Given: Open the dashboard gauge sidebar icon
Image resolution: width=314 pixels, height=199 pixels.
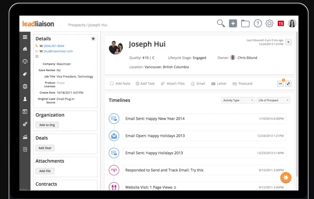Looking at the screenshot, I should click(x=25, y=62).
